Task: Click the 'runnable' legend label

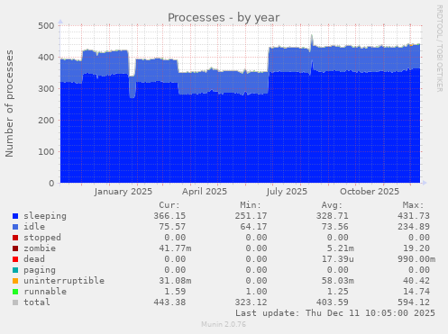Action: click(45, 292)
